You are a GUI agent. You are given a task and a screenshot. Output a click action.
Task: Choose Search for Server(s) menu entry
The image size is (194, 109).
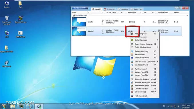[x=145, y=79]
